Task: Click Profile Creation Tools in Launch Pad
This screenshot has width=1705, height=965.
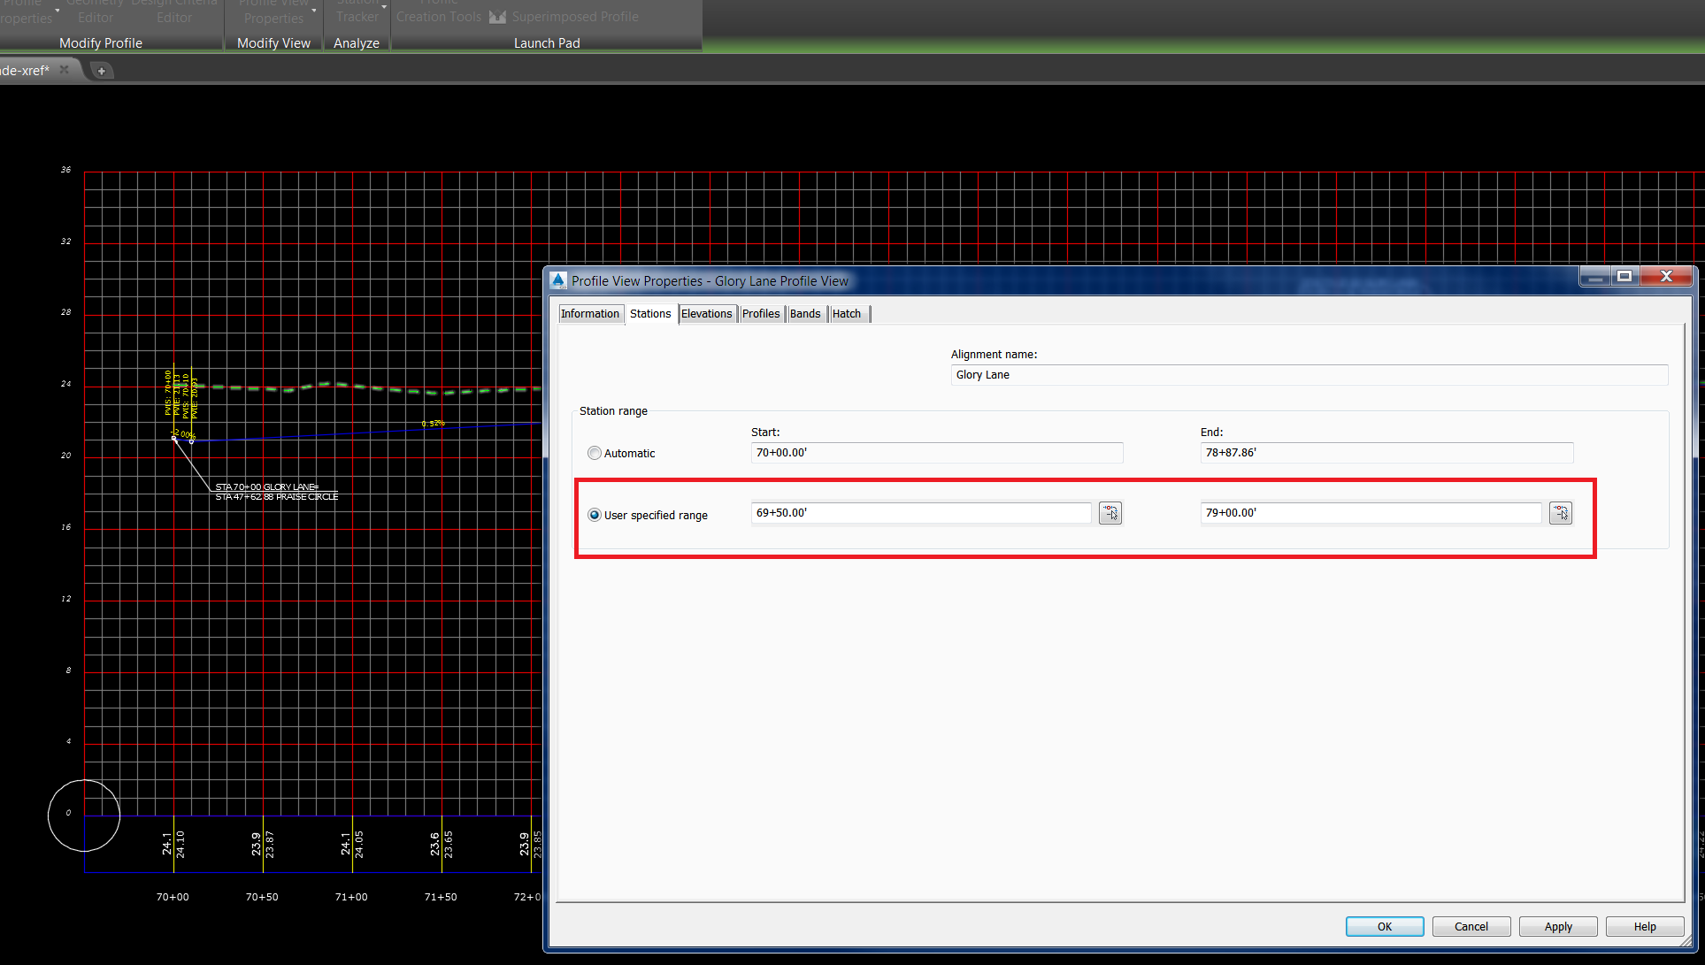Action: pos(438,11)
